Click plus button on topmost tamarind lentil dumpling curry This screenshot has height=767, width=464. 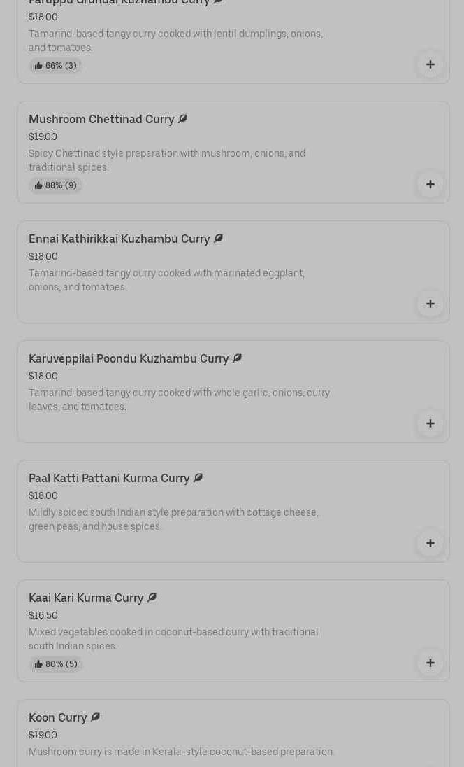(430, 64)
